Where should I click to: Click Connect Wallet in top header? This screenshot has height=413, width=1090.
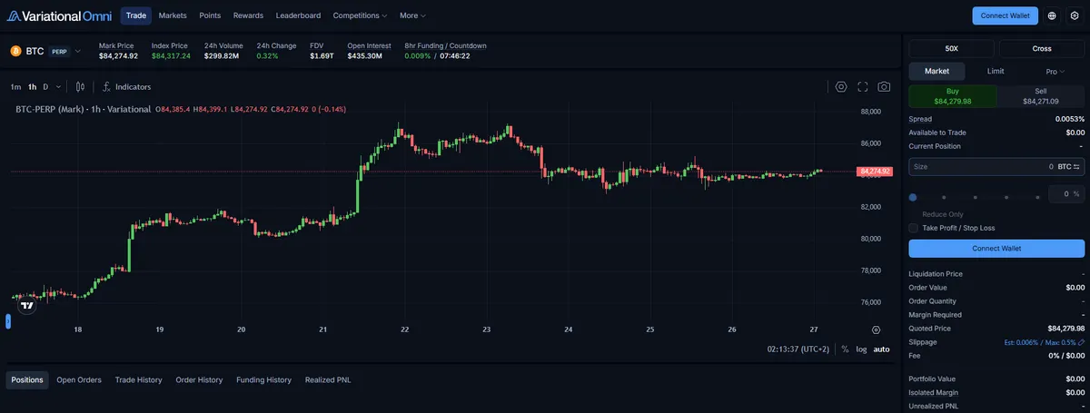click(x=1006, y=15)
